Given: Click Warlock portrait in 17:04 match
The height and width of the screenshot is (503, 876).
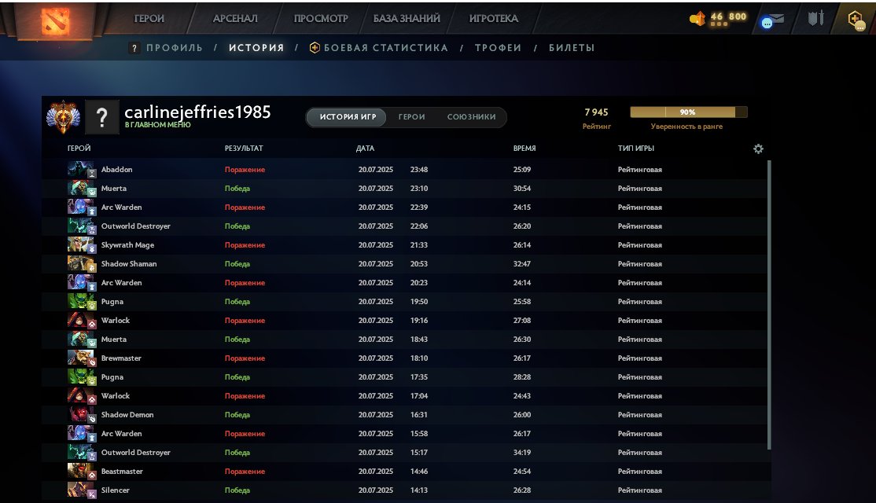Looking at the screenshot, I should pos(81,396).
